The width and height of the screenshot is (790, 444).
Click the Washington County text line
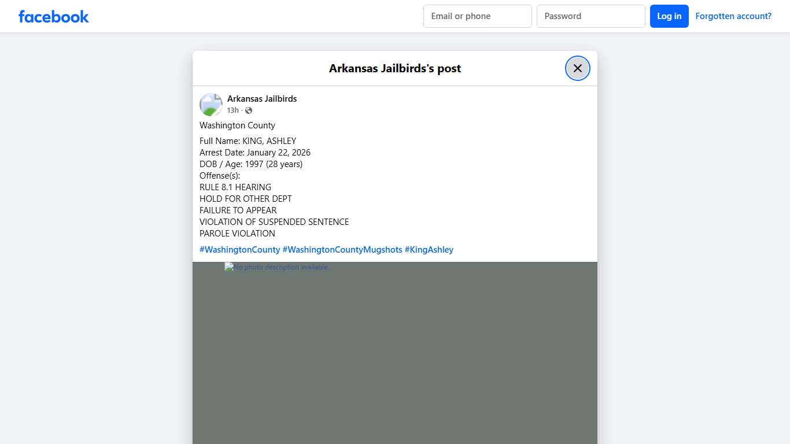(237, 125)
